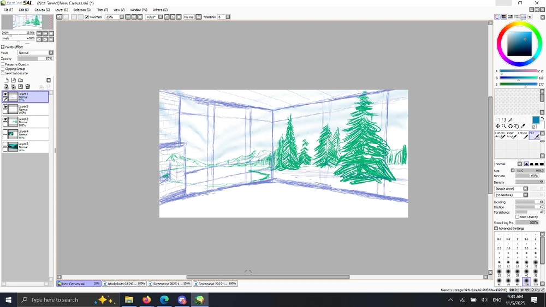Click the brush size 0.7 preset
Image resolution: width=546 pixels, height=307 pixels.
click(x=499, y=237)
